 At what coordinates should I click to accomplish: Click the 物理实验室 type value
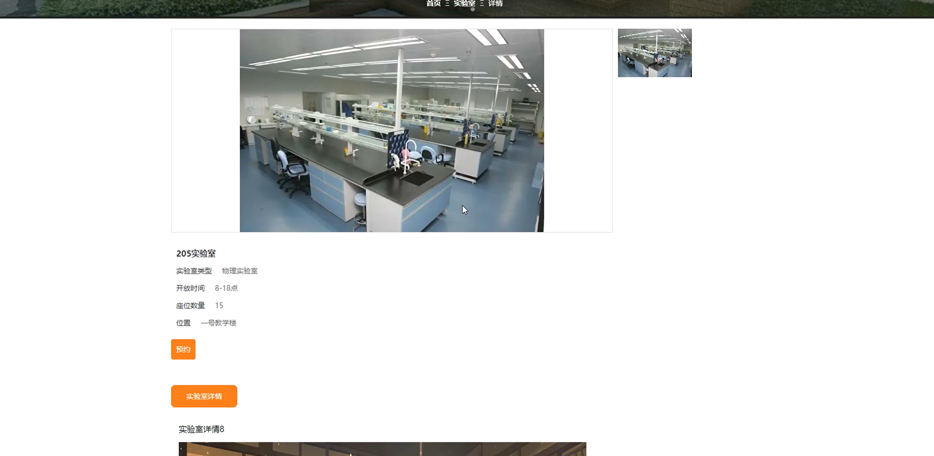click(x=240, y=271)
